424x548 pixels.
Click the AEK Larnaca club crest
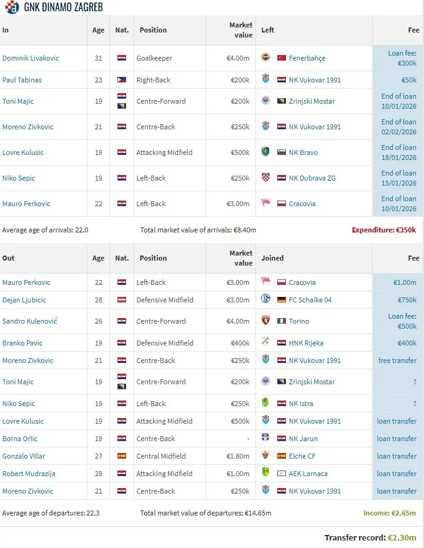pos(265,474)
